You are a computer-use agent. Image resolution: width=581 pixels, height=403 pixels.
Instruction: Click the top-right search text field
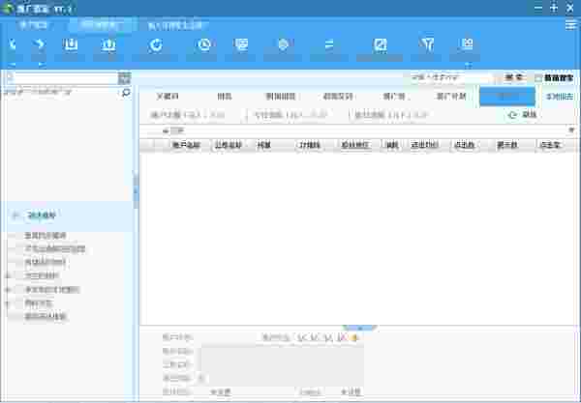[x=451, y=77]
